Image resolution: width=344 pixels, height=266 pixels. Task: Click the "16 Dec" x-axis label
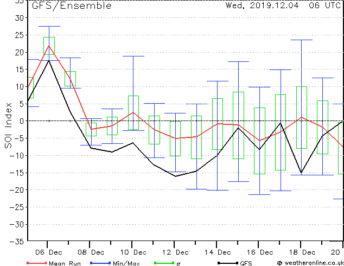coord(260,252)
